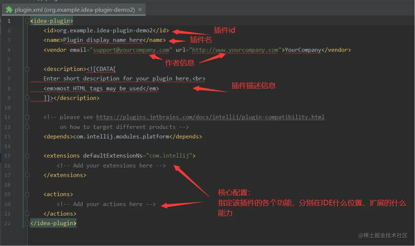Click the plugin puzzle icon on the tab
The image size is (415, 246).
pyautogui.click(x=9, y=10)
